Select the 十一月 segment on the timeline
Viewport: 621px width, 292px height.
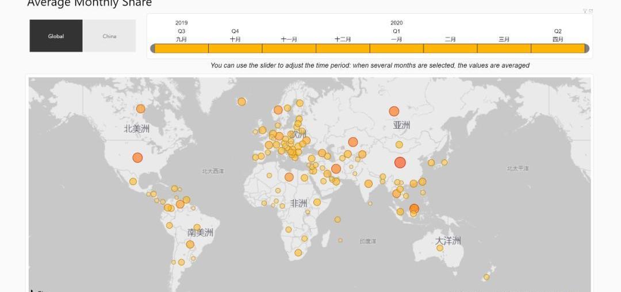point(289,49)
